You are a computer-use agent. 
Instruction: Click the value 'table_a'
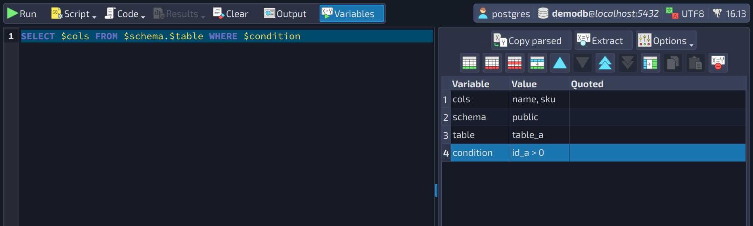pos(540,135)
